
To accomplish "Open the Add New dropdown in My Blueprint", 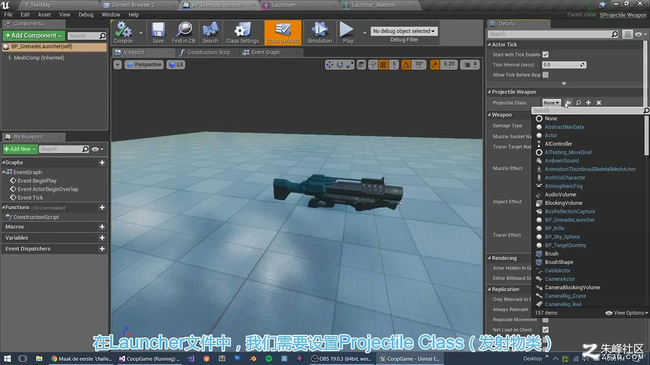I will pos(20,149).
